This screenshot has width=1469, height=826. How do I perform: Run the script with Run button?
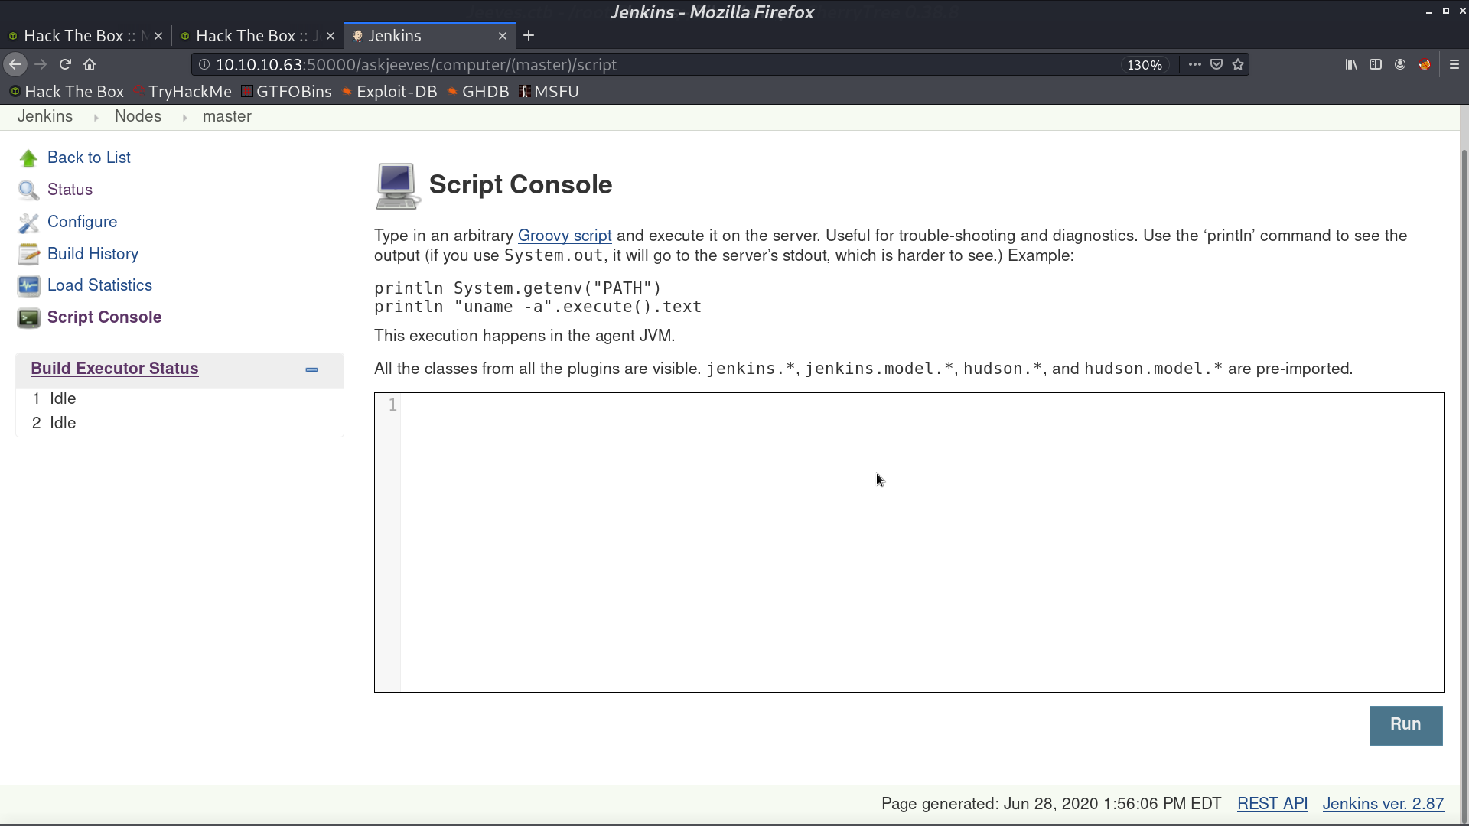click(1405, 725)
